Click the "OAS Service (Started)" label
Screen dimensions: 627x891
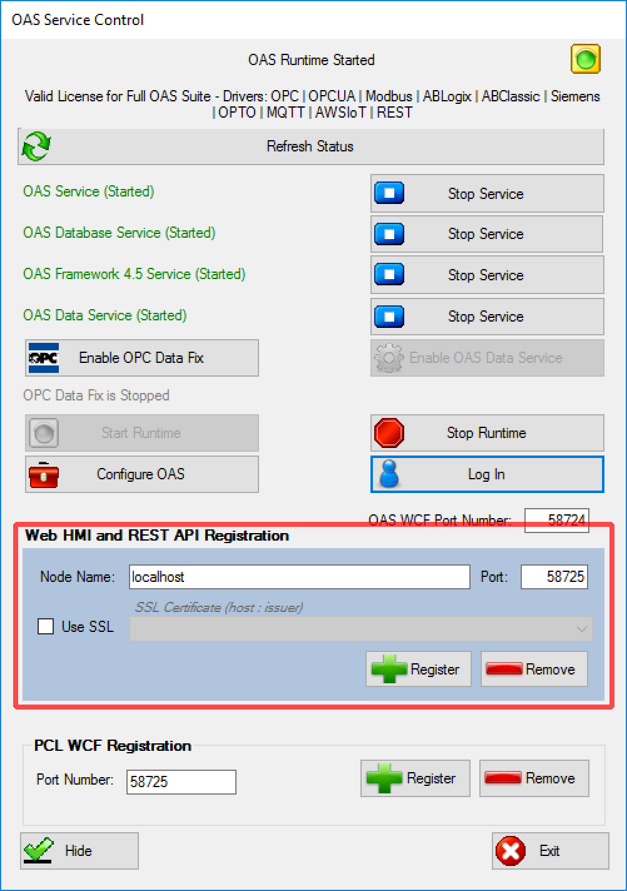point(88,191)
